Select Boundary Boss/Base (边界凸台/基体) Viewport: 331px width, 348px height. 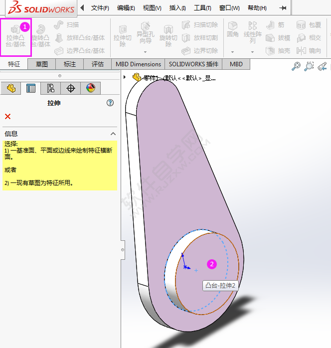[80, 51]
